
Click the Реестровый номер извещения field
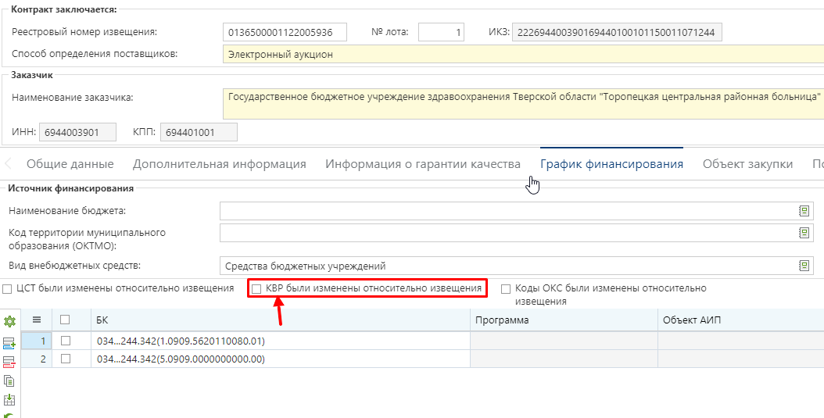[x=285, y=32]
